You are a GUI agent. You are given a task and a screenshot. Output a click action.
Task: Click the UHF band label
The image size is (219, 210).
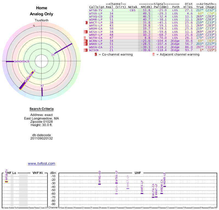(138, 173)
